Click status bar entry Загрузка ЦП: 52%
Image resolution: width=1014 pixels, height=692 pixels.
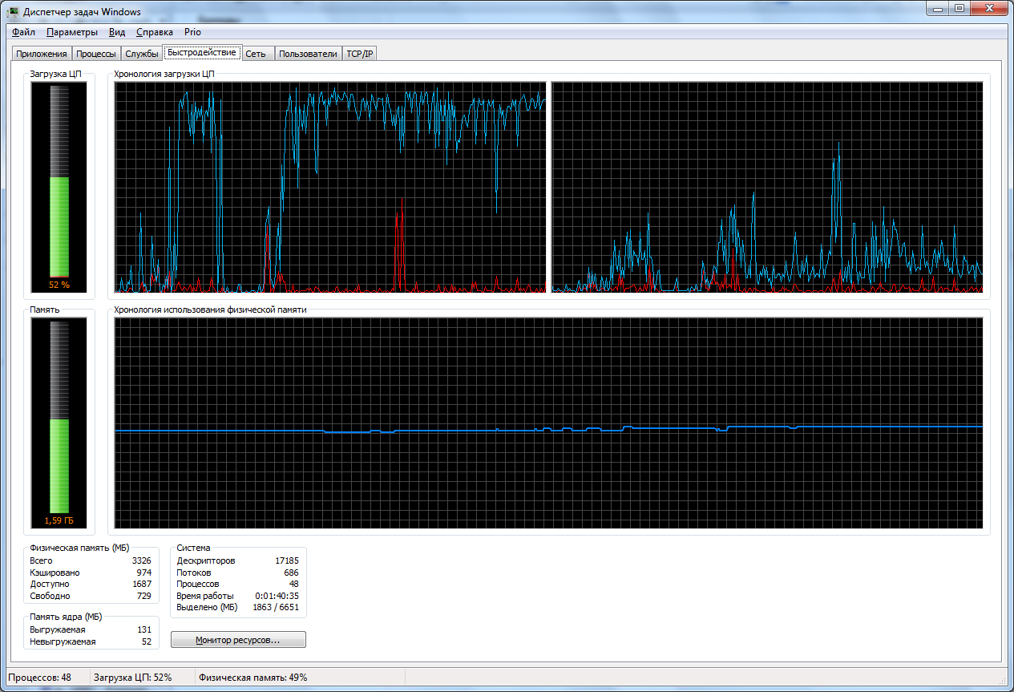tap(133, 678)
